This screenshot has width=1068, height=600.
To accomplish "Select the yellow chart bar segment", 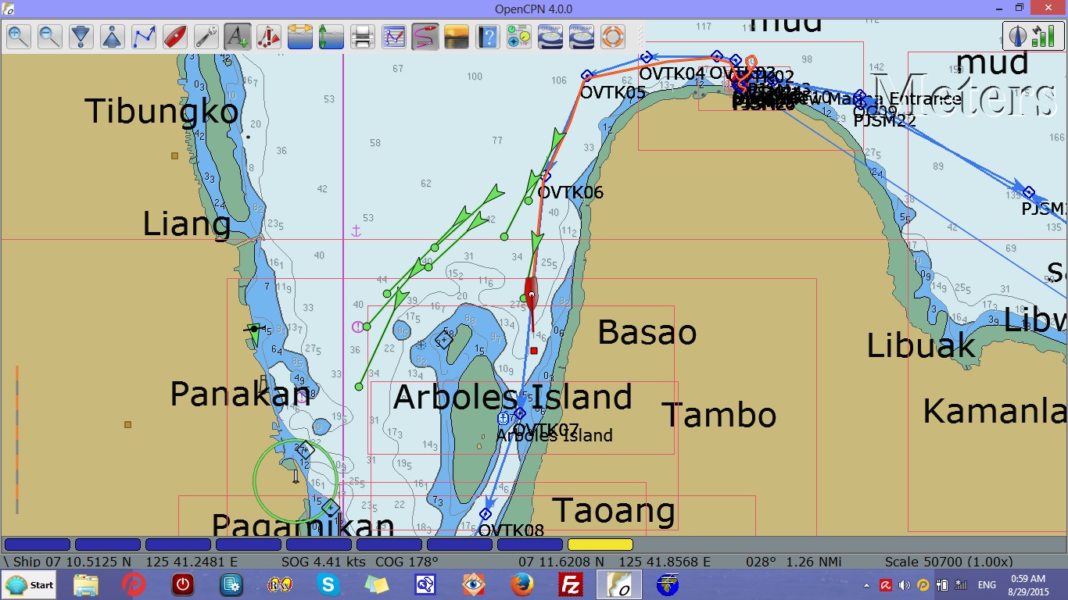I will [600, 545].
